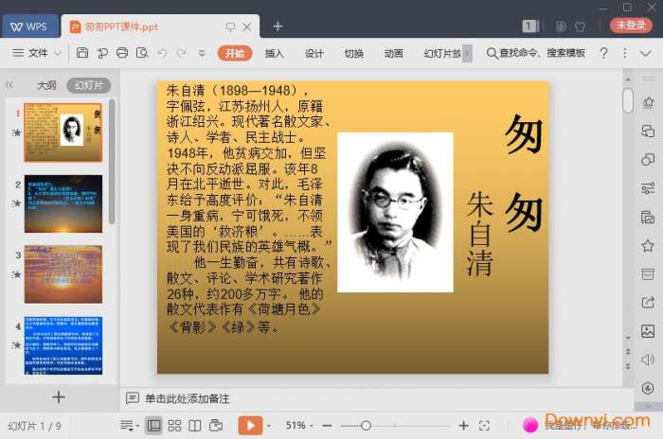
Task: Click the Undo arrow icon
Action: (x=162, y=53)
